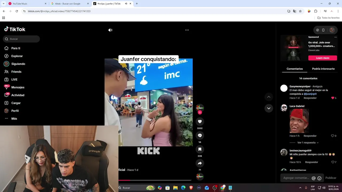Image resolution: width=342 pixels, height=192 pixels.
Task: Share the video via arrow icon
Action: pos(200,163)
